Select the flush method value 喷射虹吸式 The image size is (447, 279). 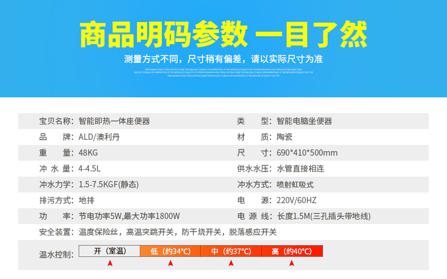coord(295,184)
